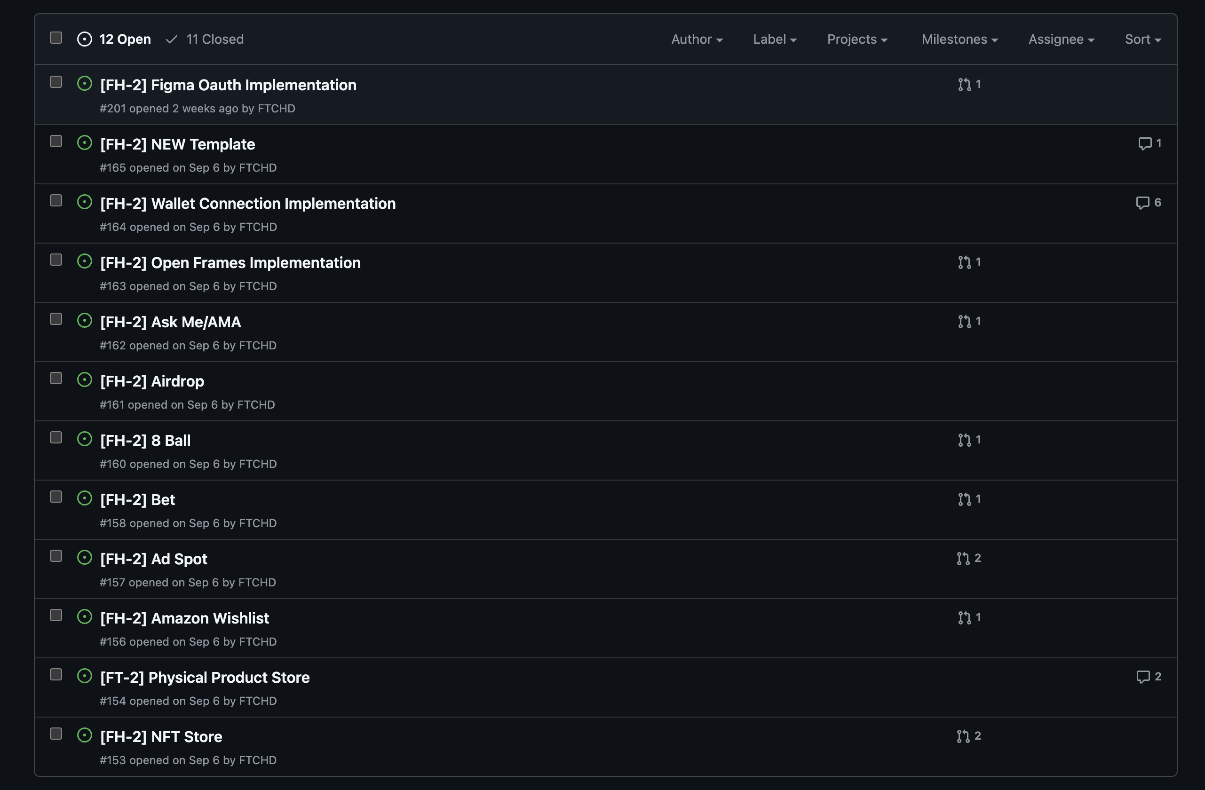Open issue Wallet Connection Implementation
The image size is (1205, 790).
pyautogui.click(x=248, y=203)
